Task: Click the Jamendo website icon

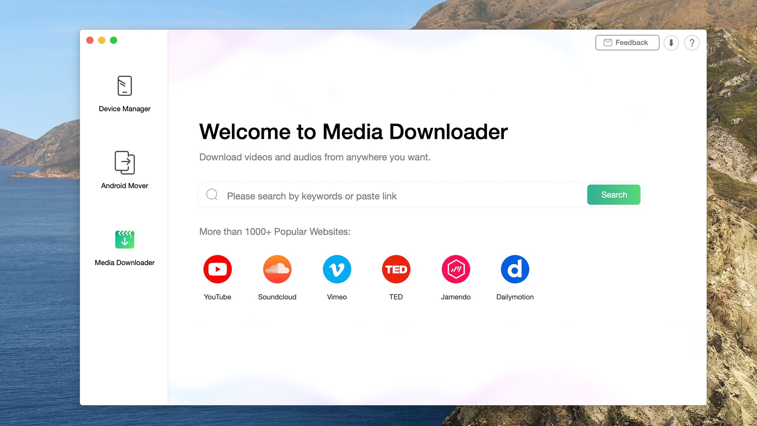Action: click(456, 269)
